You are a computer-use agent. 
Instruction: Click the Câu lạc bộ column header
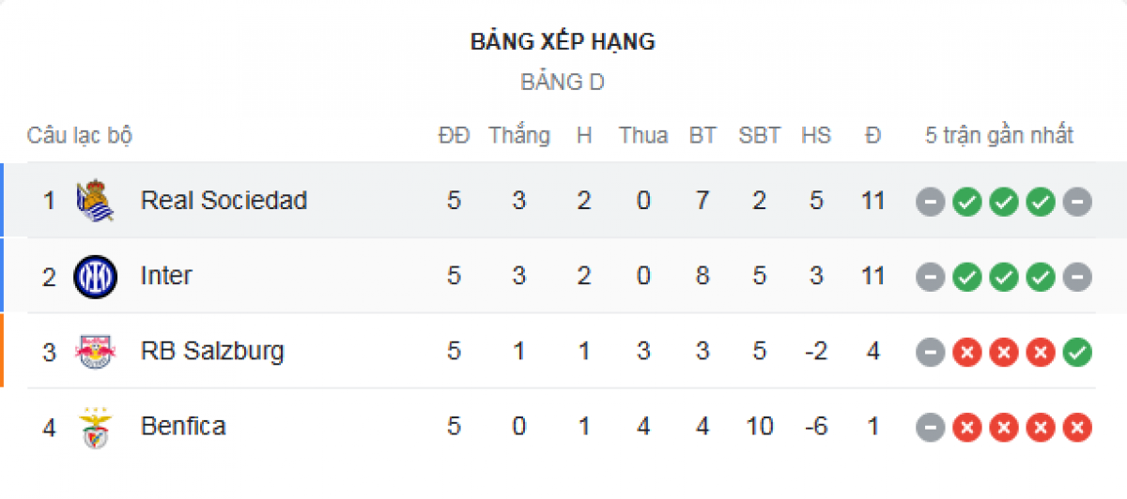pos(80,136)
